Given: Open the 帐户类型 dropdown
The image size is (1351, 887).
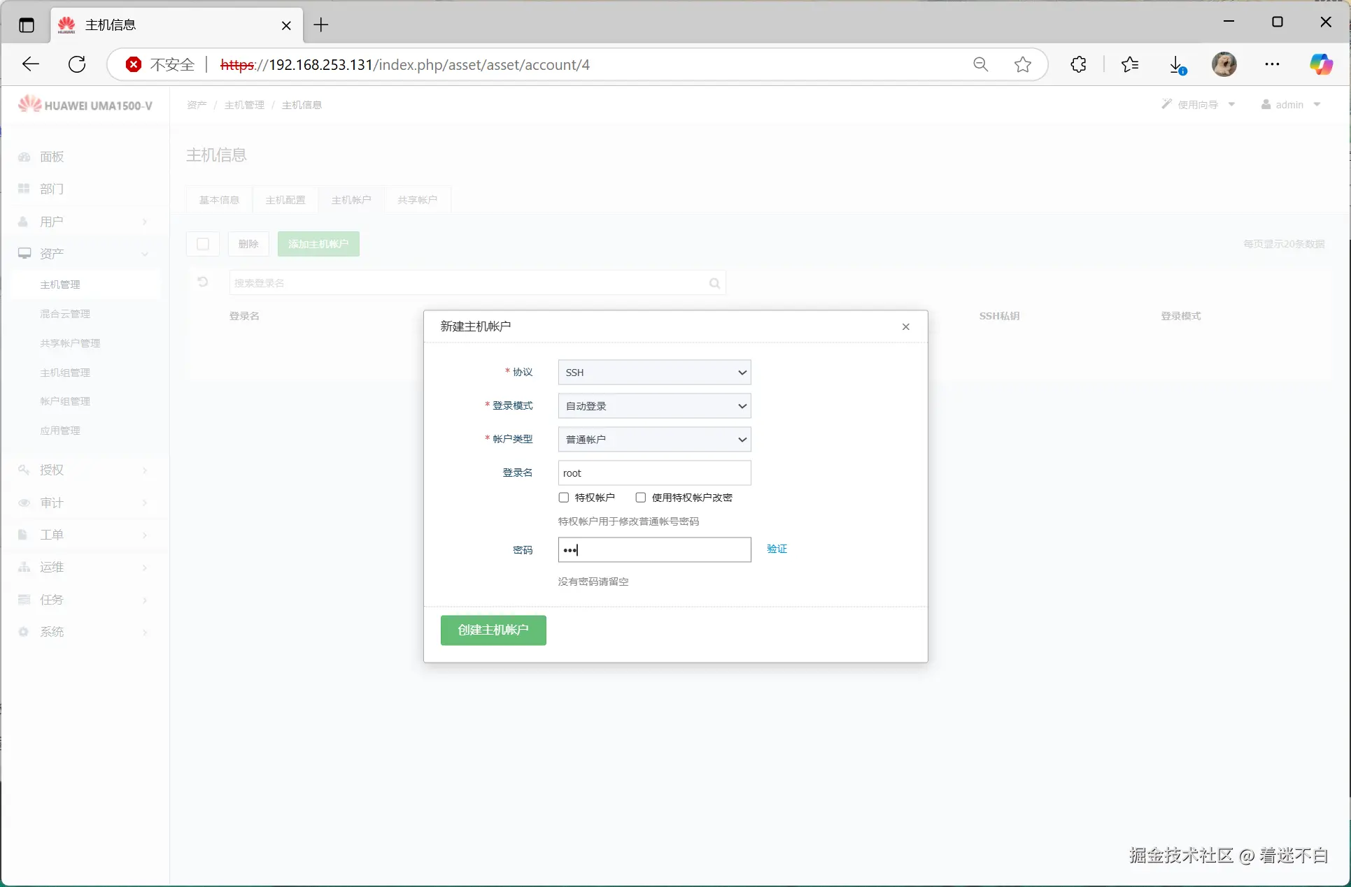Looking at the screenshot, I should 654,440.
